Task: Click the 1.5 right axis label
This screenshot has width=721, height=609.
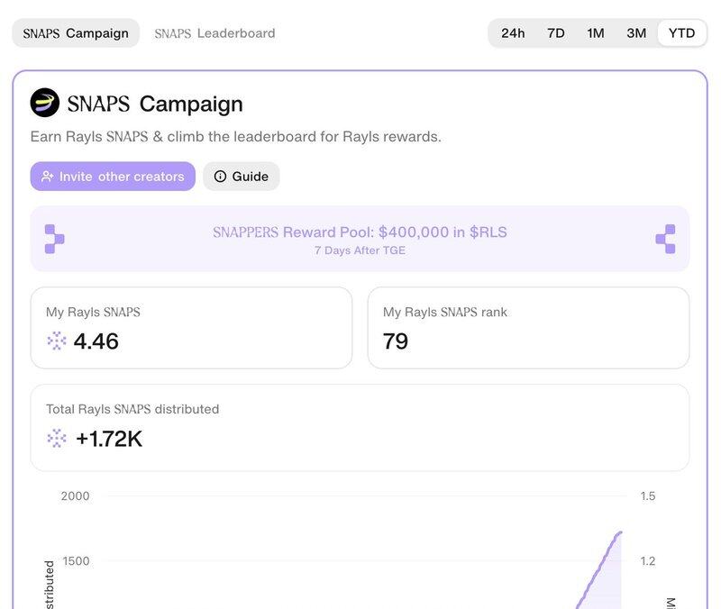Action: click(648, 495)
